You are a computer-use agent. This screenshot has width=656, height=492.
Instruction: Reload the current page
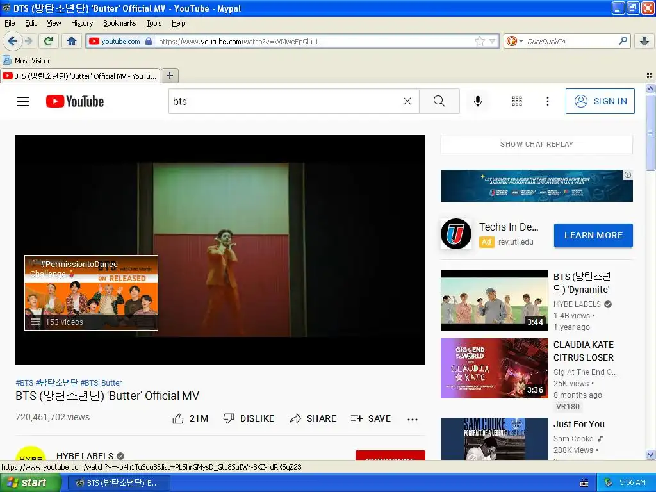[49, 41]
